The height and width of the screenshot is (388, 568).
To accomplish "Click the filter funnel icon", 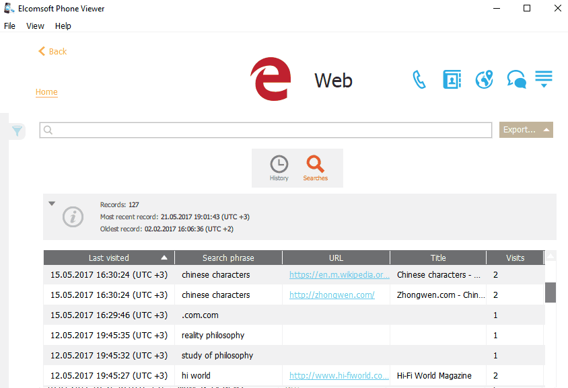I will tap(17, 131).
